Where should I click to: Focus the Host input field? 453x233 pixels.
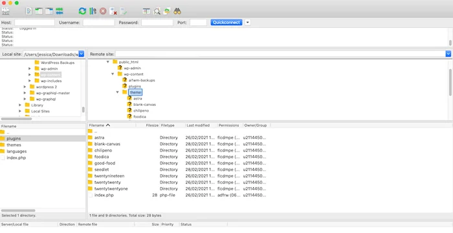(35, 22)
